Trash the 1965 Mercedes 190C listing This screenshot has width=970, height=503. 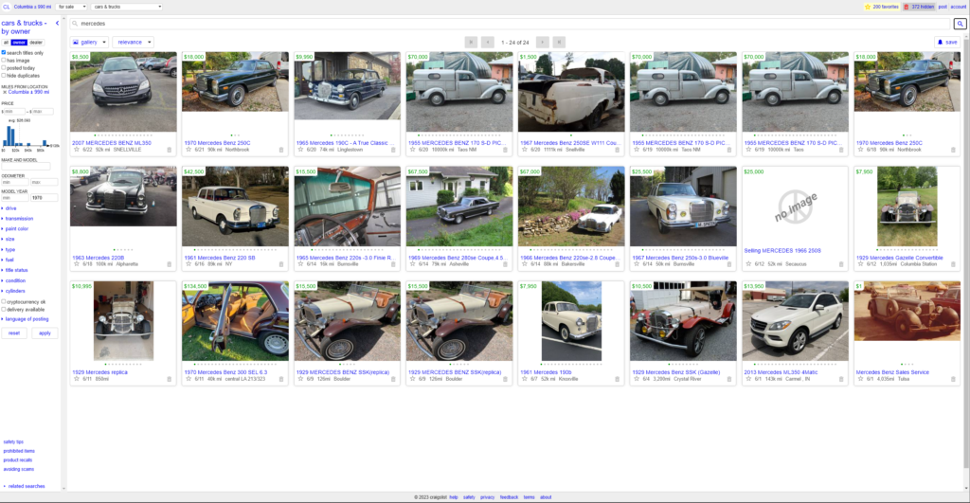tap(393, 150)
